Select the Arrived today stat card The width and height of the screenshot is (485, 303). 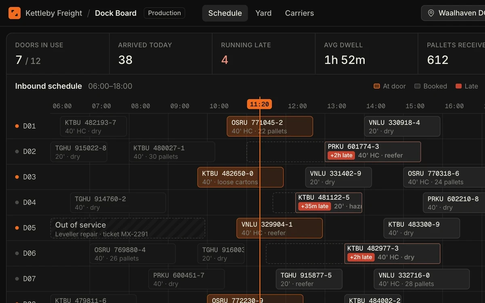point(161,54)
